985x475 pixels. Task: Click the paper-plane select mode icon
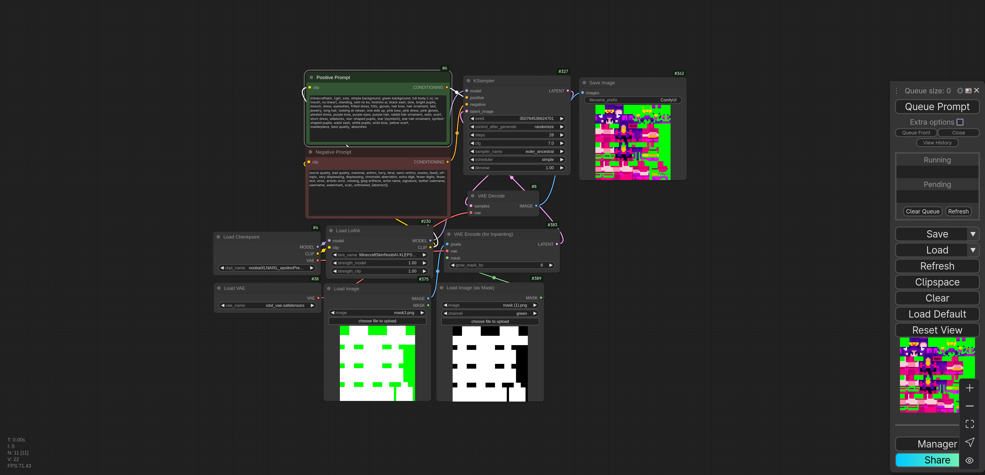click(969, 442)
